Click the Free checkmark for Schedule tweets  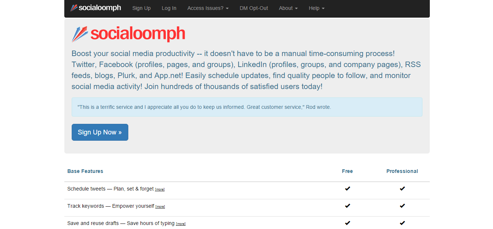click(x=347, y=189)
